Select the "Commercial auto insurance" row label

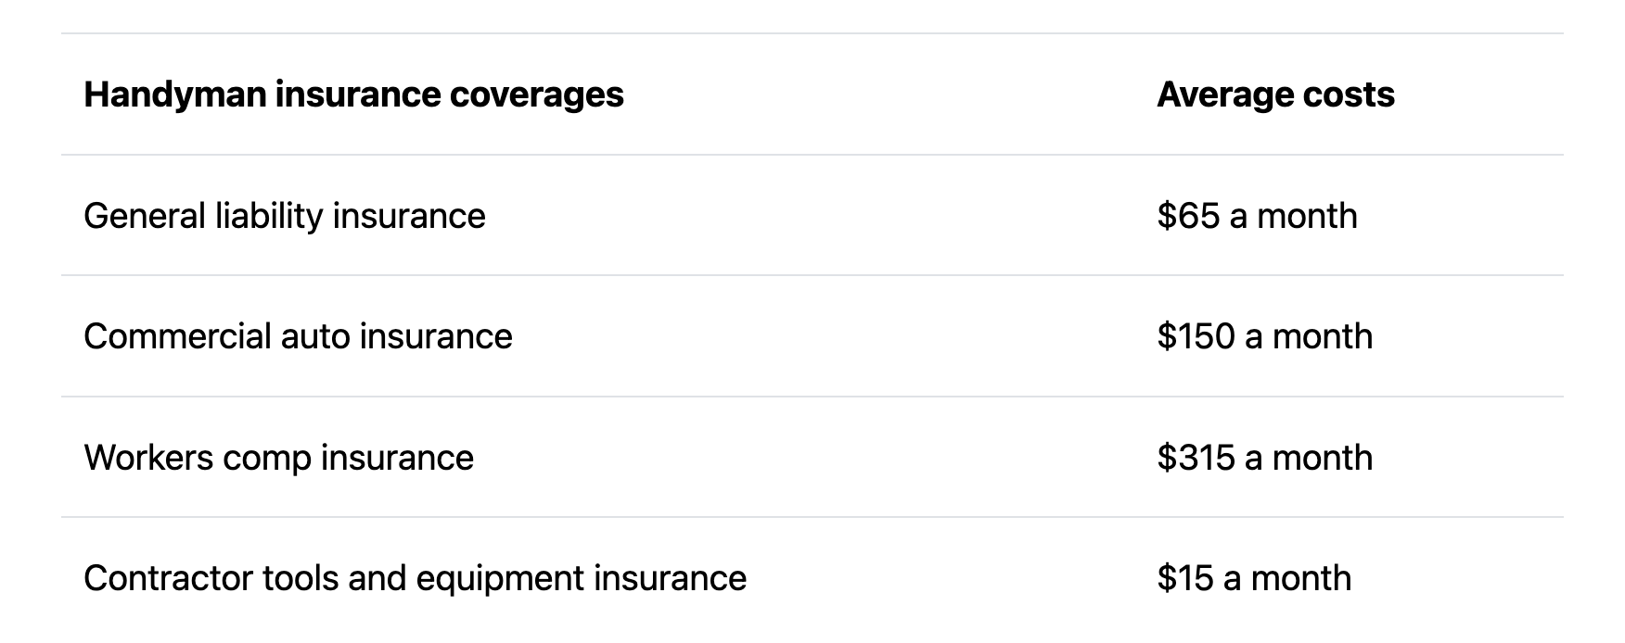[298, 336]
